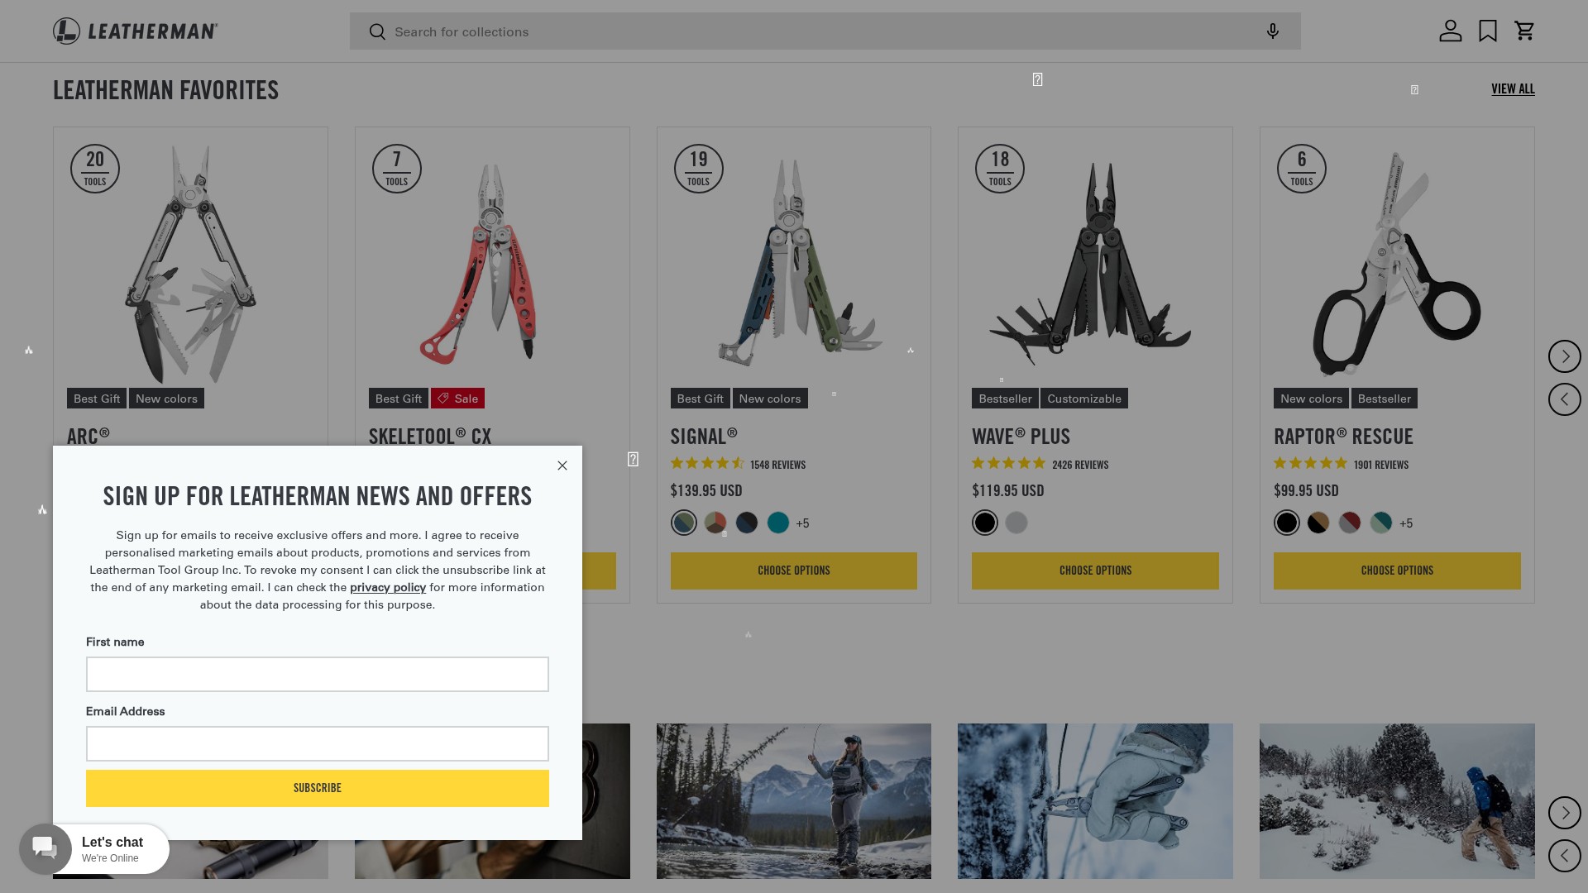Click the yellow Subscribe button

(x=318, y=789)
